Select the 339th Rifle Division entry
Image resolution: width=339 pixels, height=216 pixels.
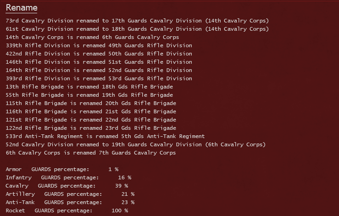[x=99, y=45]
